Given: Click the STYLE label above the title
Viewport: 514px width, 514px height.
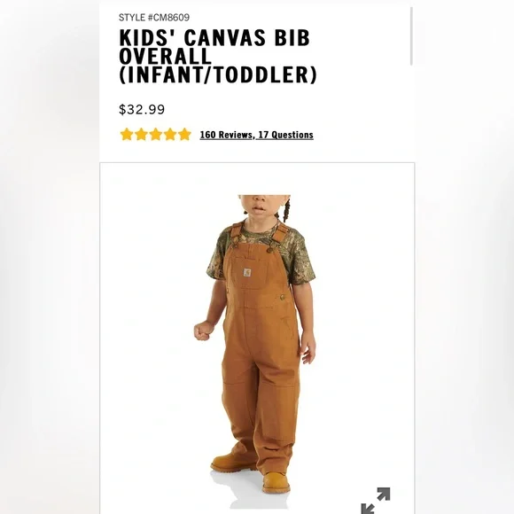Looking at the screenshot, I should (132, 18).
